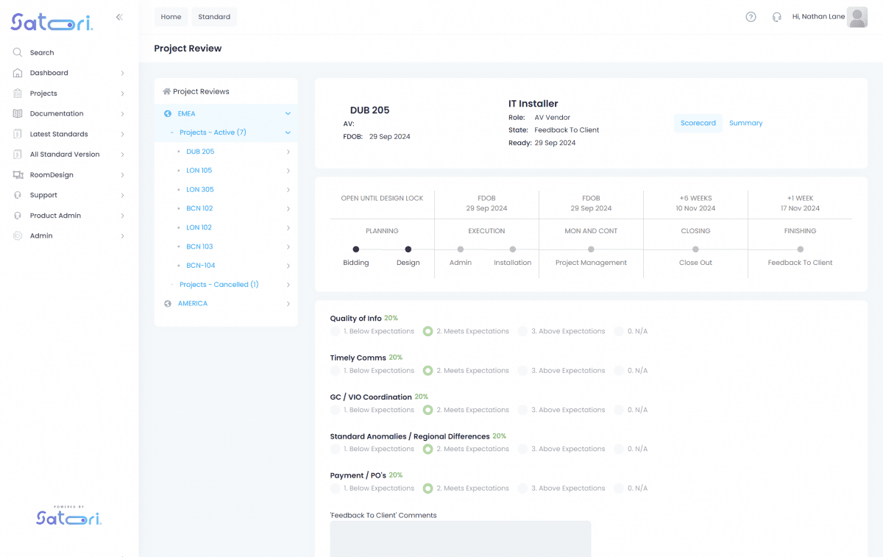This screenshot has height=557, width=883.
Task: Click the Dashboard home icon in sidebar
Action: [x=17, y=73]
